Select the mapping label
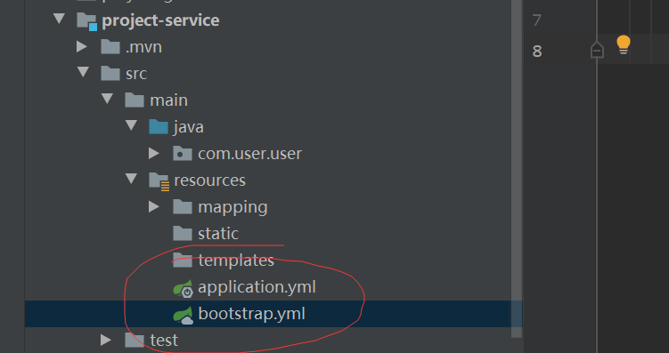The height and width of the screenshot is (353, 669). 233,208
